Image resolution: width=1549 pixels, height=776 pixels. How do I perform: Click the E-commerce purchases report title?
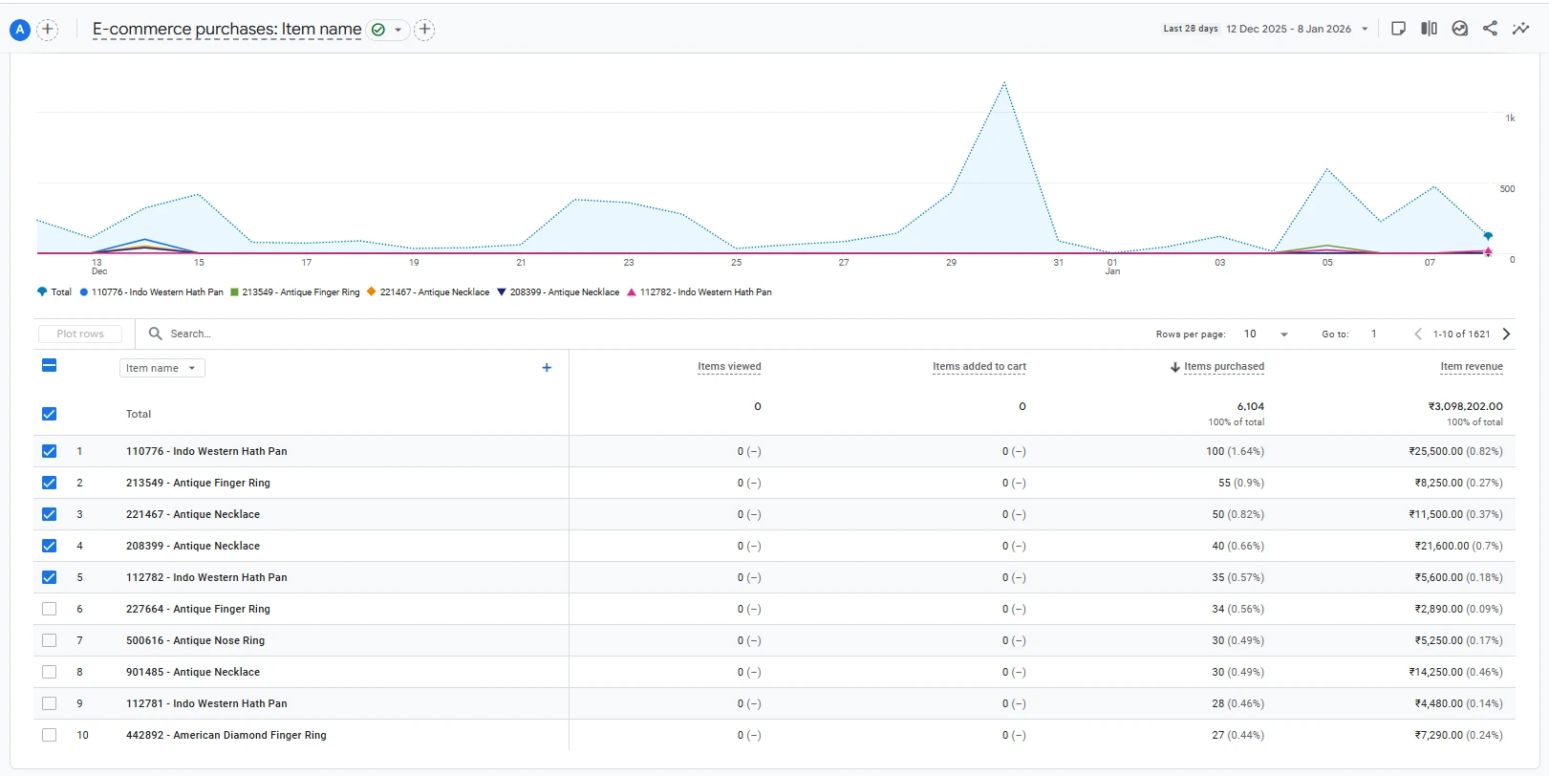click(x=226, y=30)
